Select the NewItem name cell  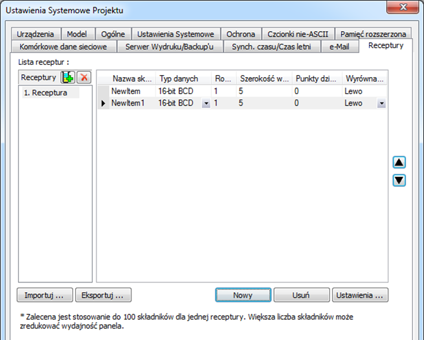click(132, 91)
